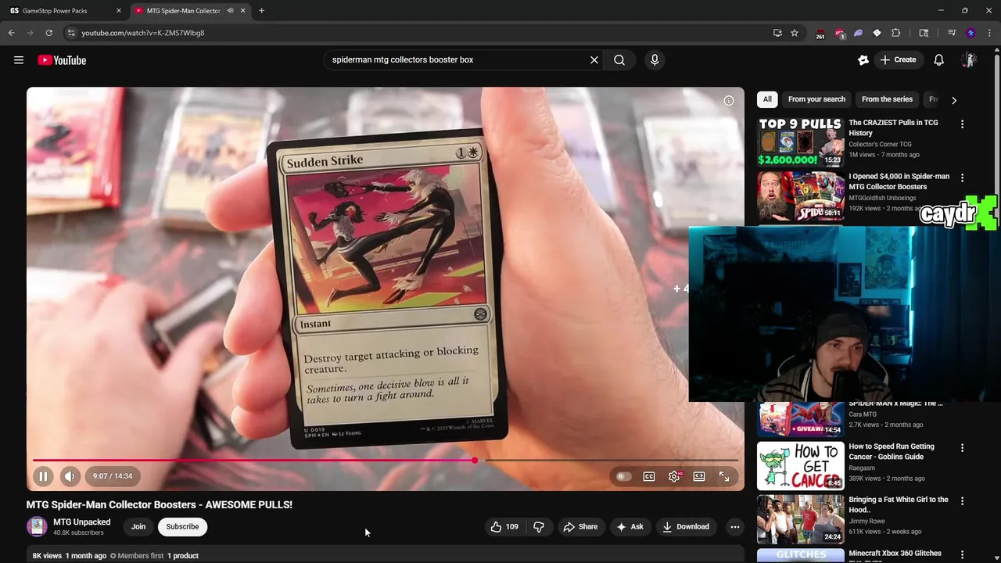Click the address bar URL

coord(143,33)
